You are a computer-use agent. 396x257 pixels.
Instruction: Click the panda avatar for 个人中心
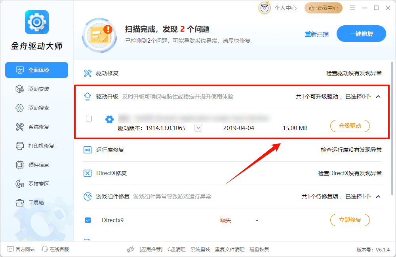tap(265, 8)
